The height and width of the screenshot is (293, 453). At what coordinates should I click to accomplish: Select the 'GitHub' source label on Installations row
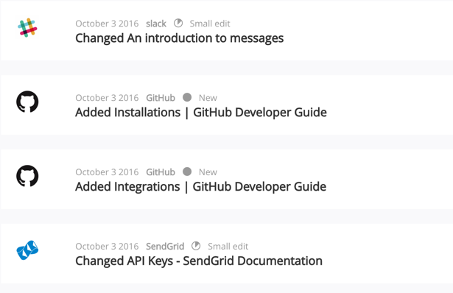tap(161, 98)
